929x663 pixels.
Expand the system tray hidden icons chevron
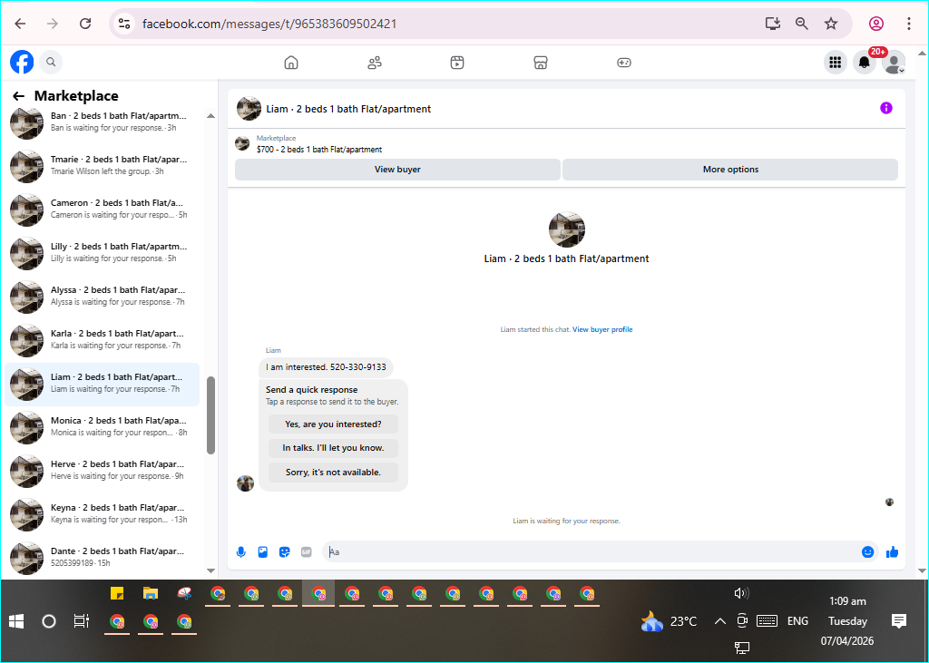[x=719, y=621]
